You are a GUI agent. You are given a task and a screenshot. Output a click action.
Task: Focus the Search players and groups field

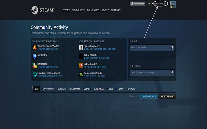click(152, 72)
